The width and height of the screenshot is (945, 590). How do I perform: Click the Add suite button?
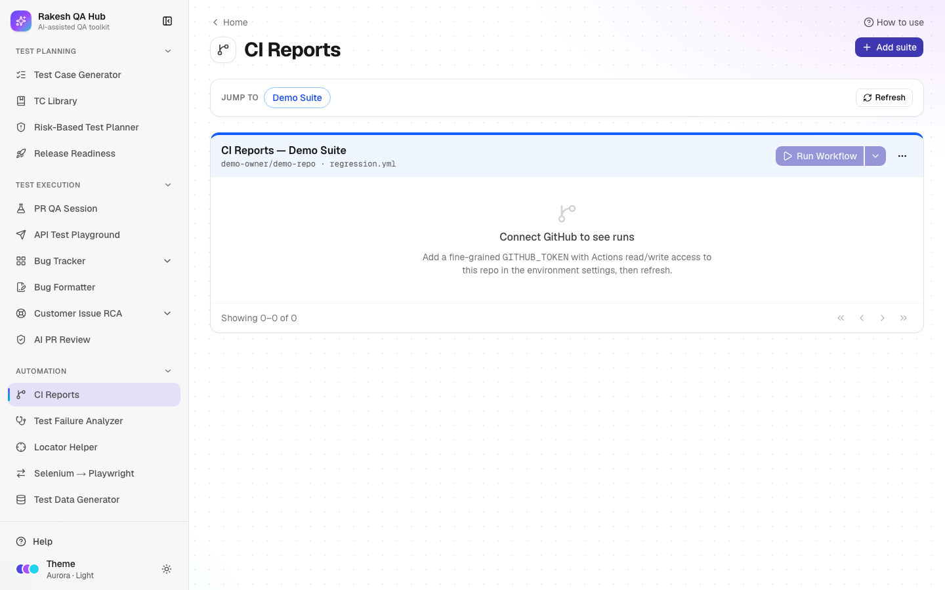889,47
